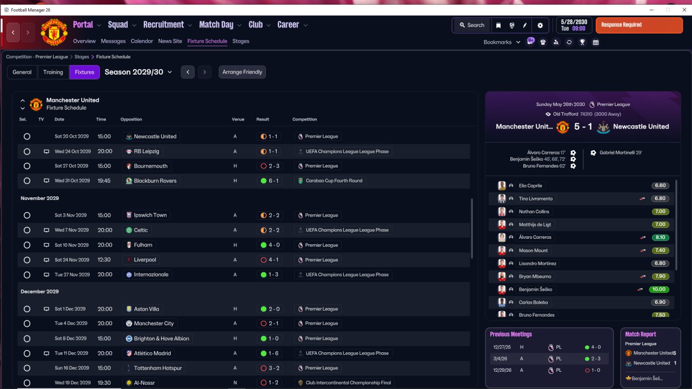The image size is (692, 389).
Task: Expand the Career menu chevron
Action: point(305,25)
